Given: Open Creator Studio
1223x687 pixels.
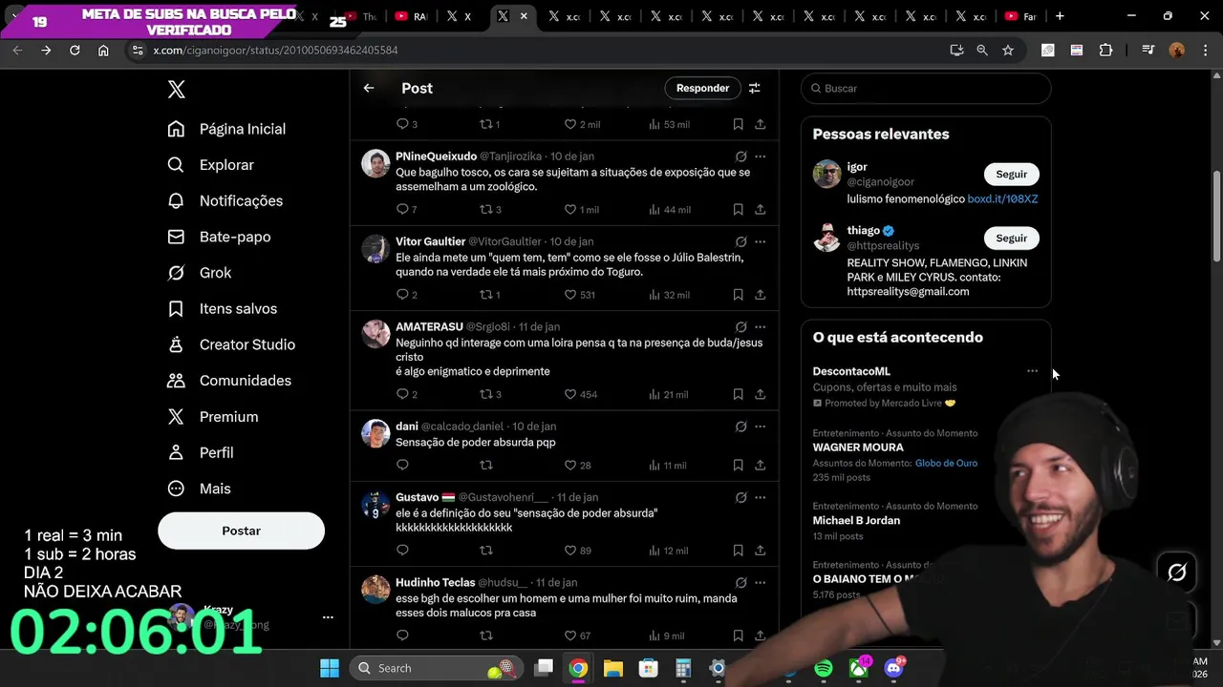Looking at the screenshot, I should tap(231, 344).
